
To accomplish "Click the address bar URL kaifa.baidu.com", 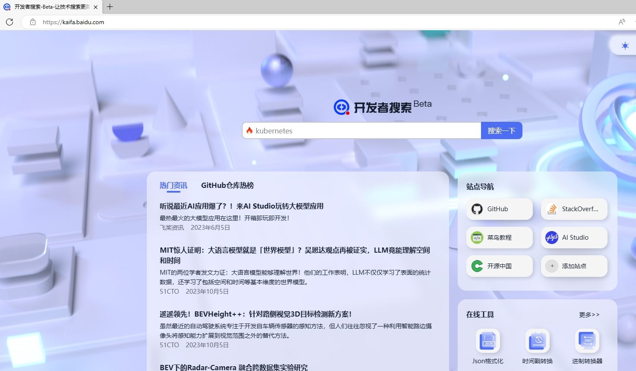I will tap(73, 22).
